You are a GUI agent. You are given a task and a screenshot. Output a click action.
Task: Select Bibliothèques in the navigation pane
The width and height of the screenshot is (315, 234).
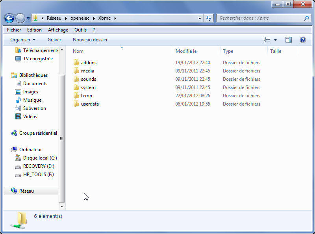[29, 75]
